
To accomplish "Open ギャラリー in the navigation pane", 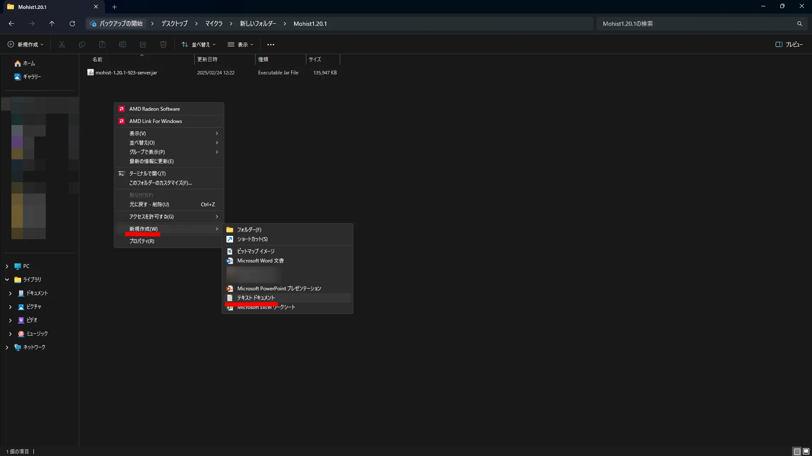I will click(28, 77).
